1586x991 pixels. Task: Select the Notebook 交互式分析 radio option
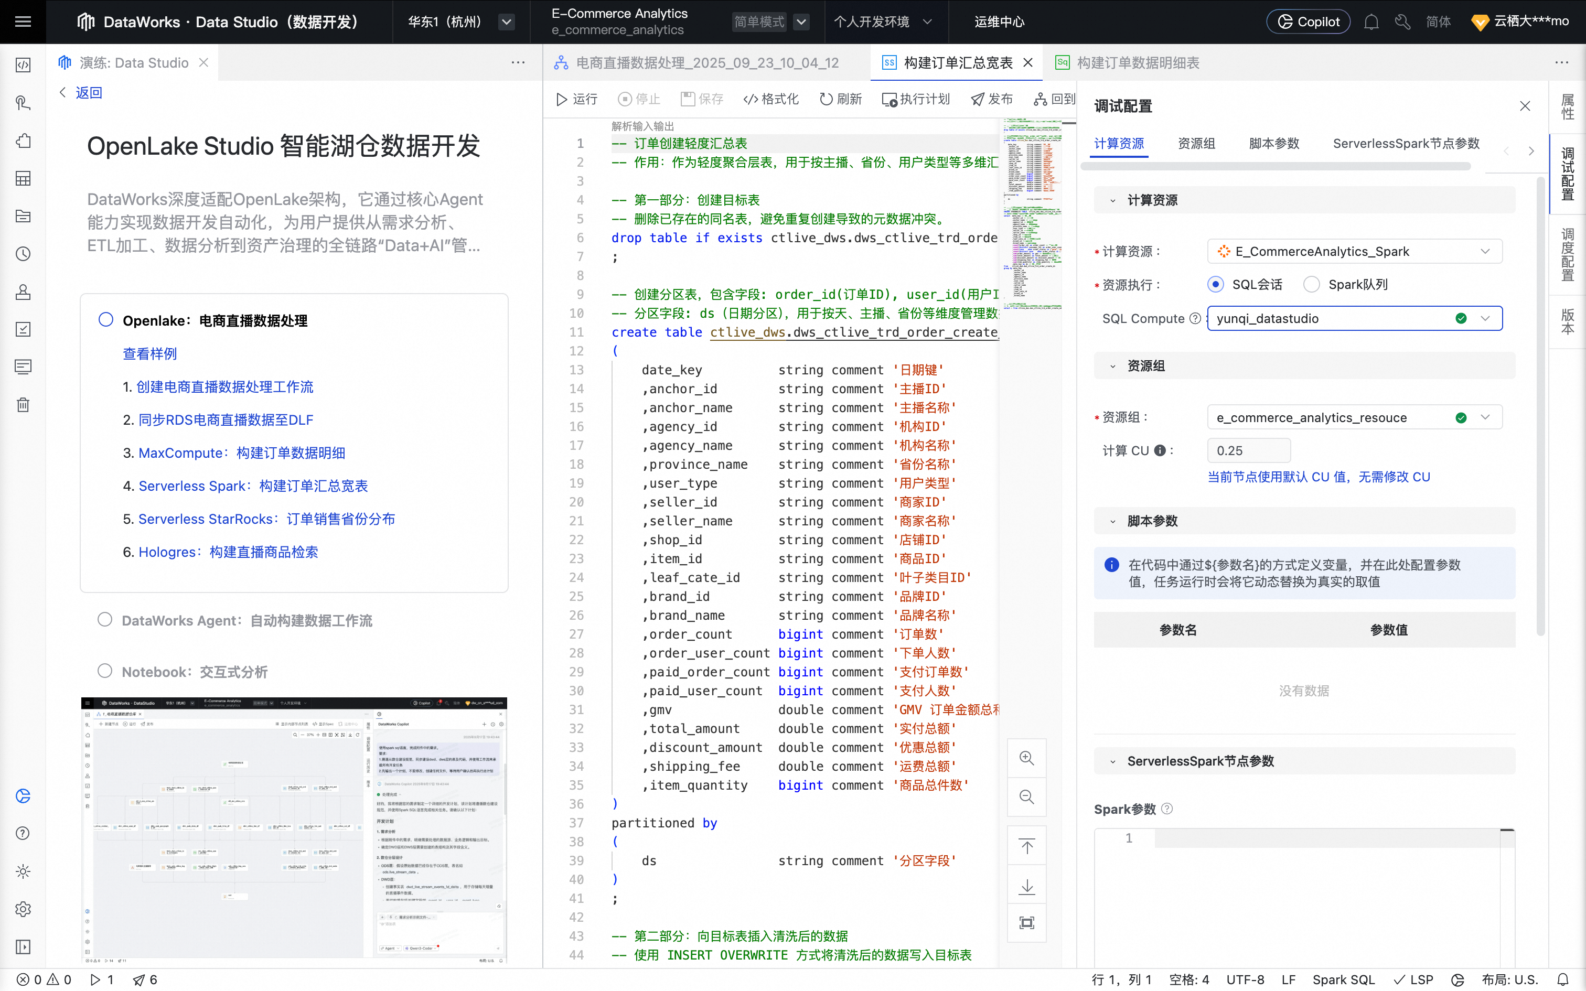105,671
